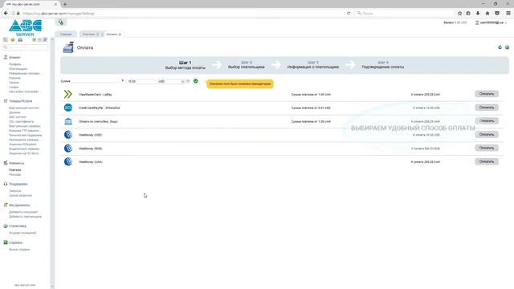Select the gold star favorites icon in sidebar
Viewport: 514px width, 289px height.
(x=13, y=39)
